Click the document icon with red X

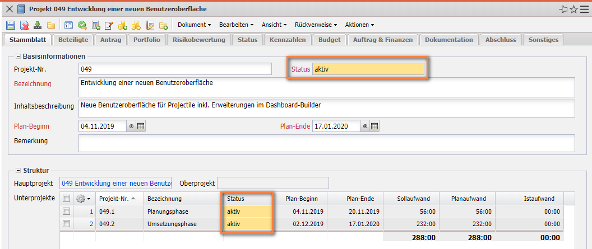[24, 25]
